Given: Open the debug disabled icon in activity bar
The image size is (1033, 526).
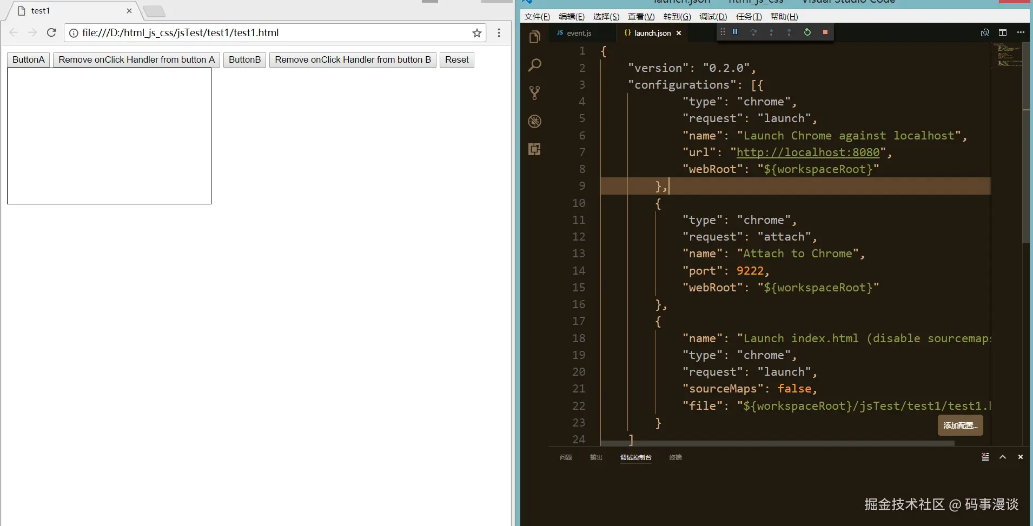Looking at the screenshot, I should click(535, 121).
